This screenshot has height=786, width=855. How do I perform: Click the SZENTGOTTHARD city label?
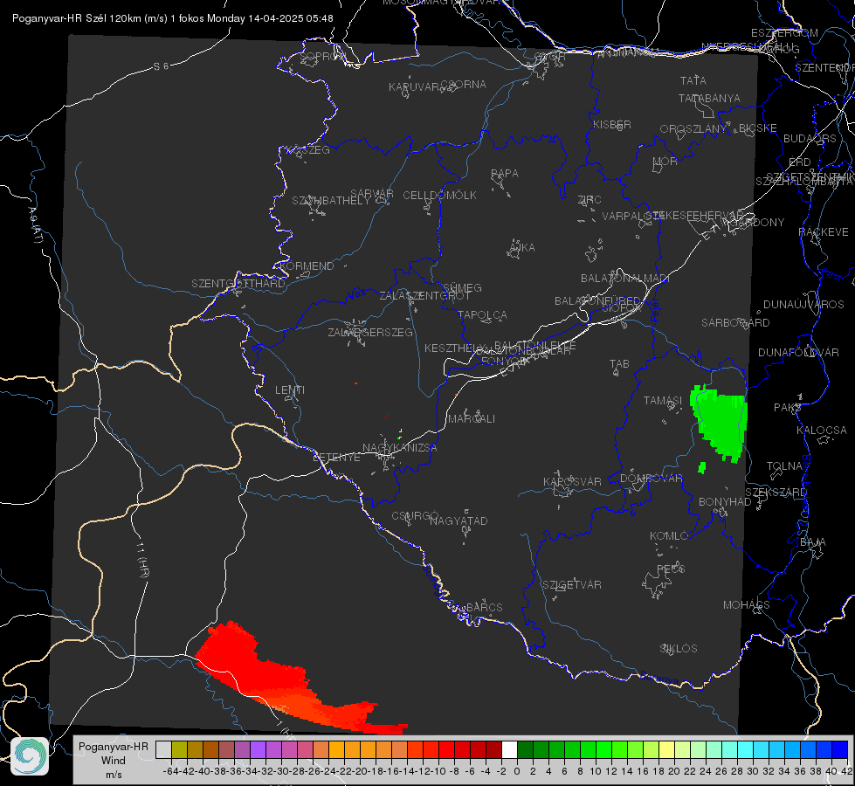[x=238, y=284]
